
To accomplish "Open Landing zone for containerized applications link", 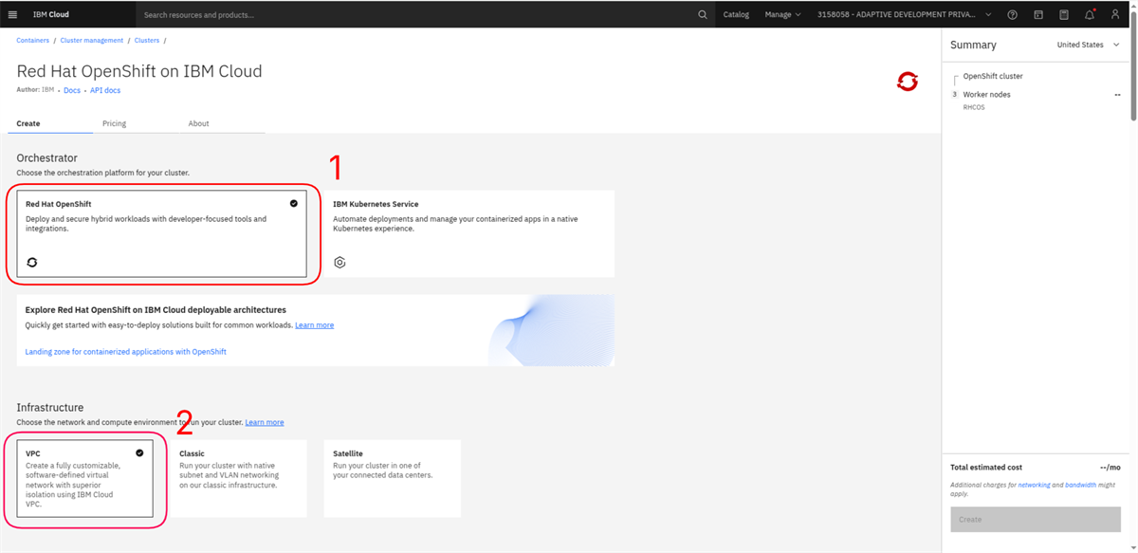I will pos(126,352).
